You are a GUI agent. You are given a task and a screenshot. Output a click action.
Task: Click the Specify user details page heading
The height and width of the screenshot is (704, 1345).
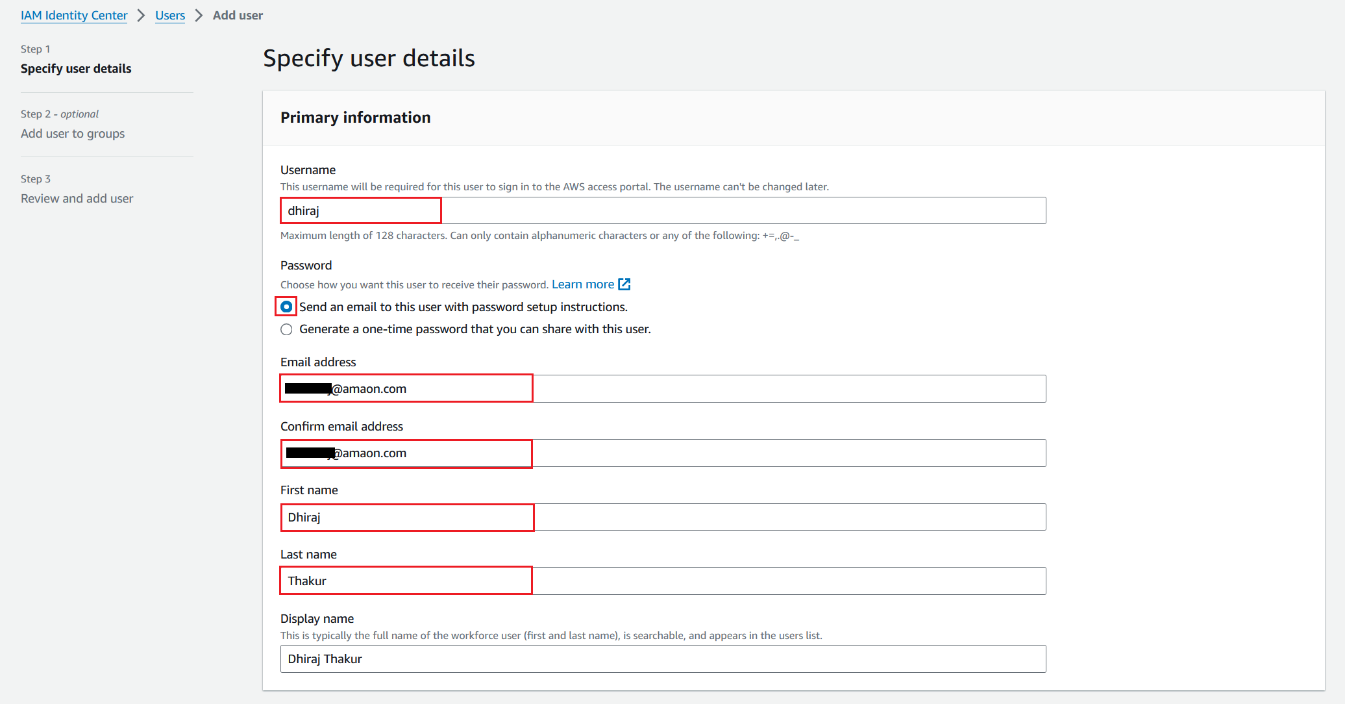(x=369, y=58)
